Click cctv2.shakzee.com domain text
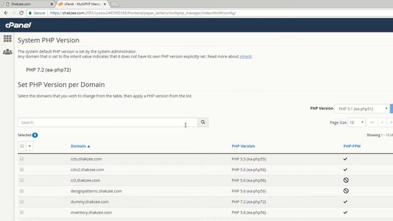This screenshot has height=221, width=393. click(x=87, y=169)
